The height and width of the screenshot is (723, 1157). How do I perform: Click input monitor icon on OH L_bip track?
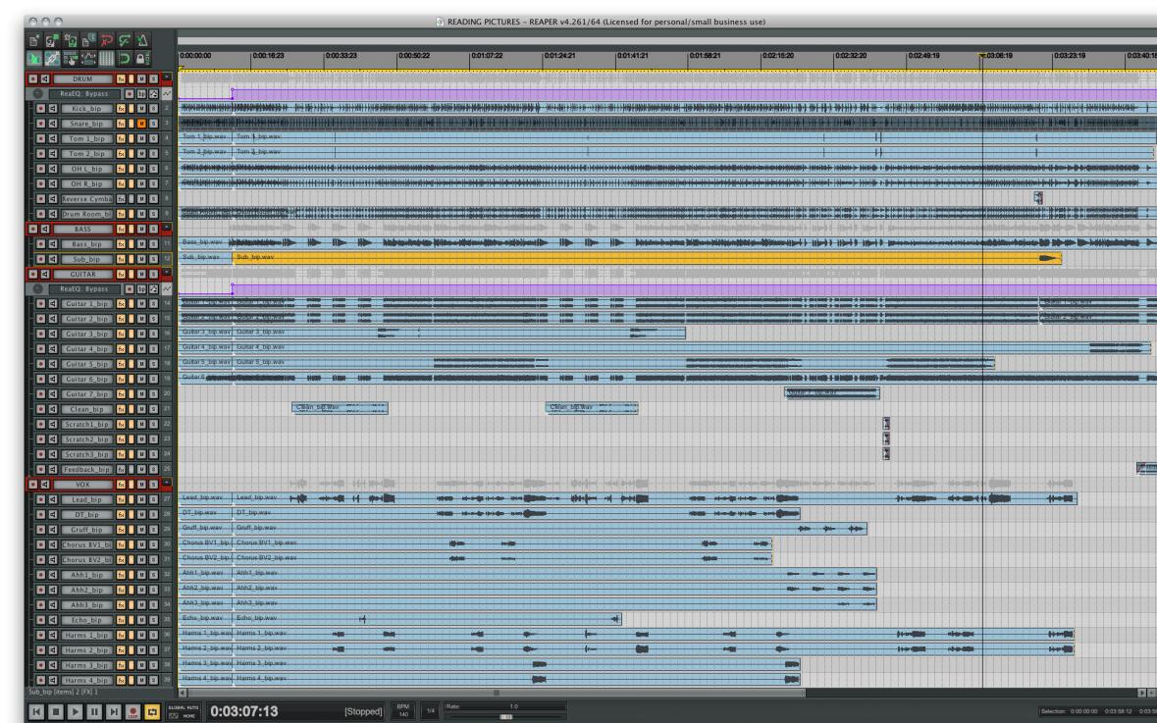click(x=53, y=169)
